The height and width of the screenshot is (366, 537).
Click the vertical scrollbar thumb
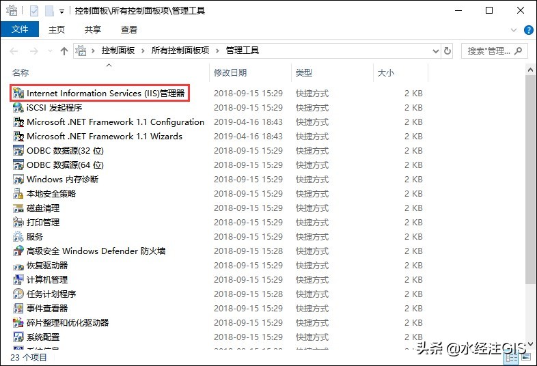(x=530, y=180)
